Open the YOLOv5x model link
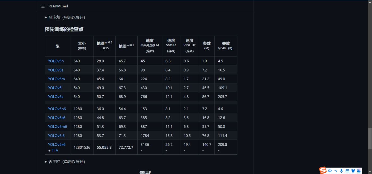The width and height of the screenshot is (372, 174). [x=56, y=97]
